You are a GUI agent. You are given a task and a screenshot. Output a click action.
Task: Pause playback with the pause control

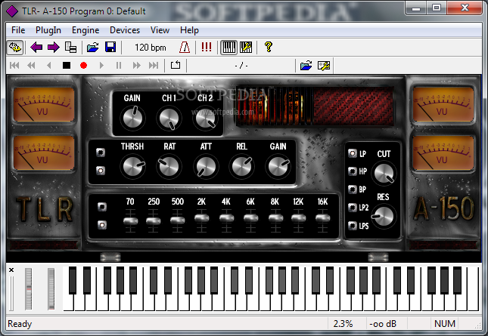(119, 65)
